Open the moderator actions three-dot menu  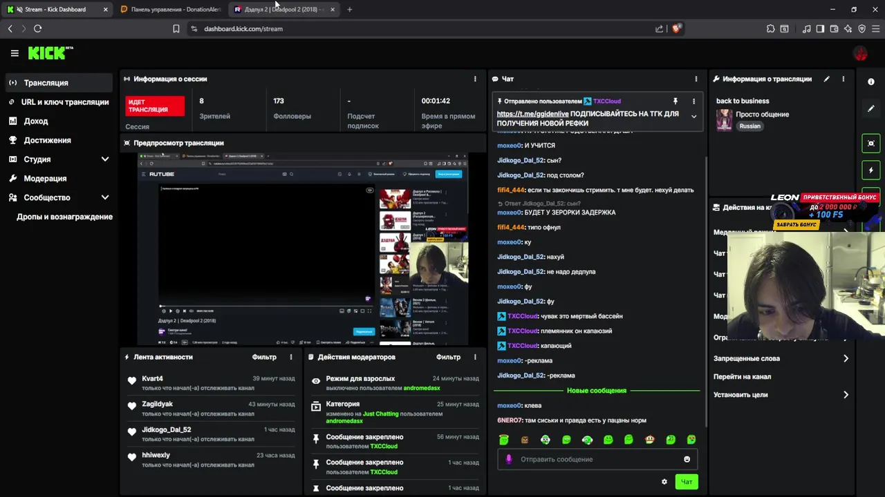(x=475, y=357)
